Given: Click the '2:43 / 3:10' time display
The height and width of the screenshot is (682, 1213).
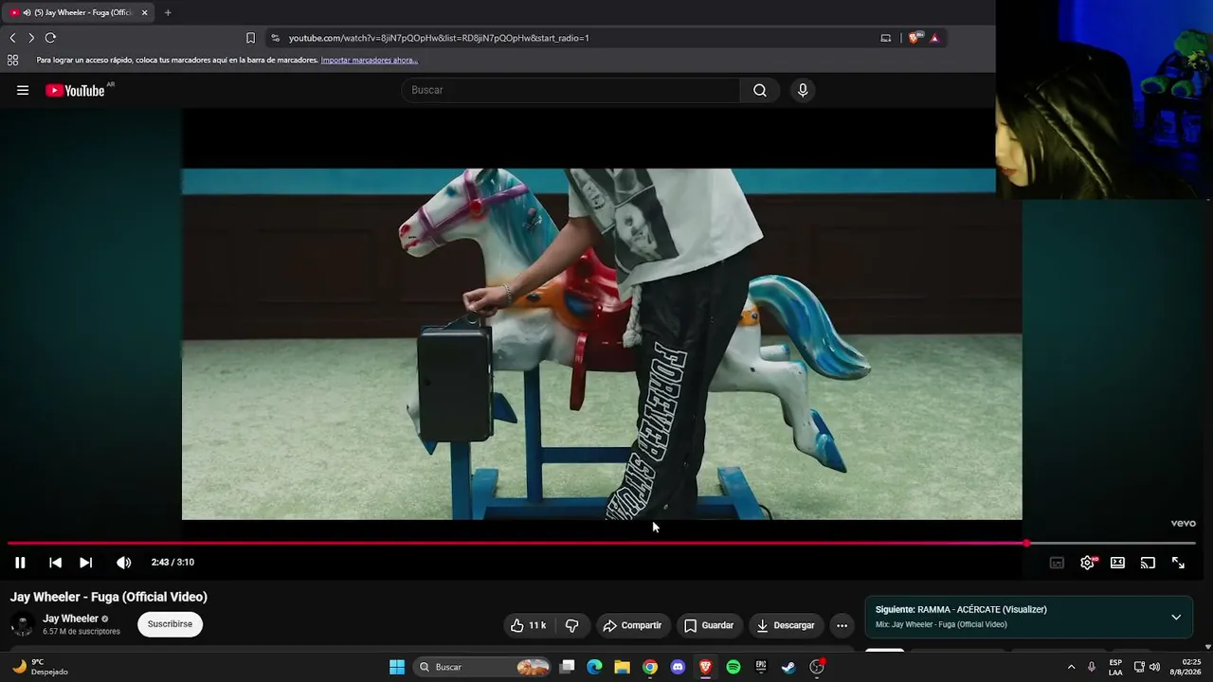Looking at the screenshot, I should click(172, 563).
